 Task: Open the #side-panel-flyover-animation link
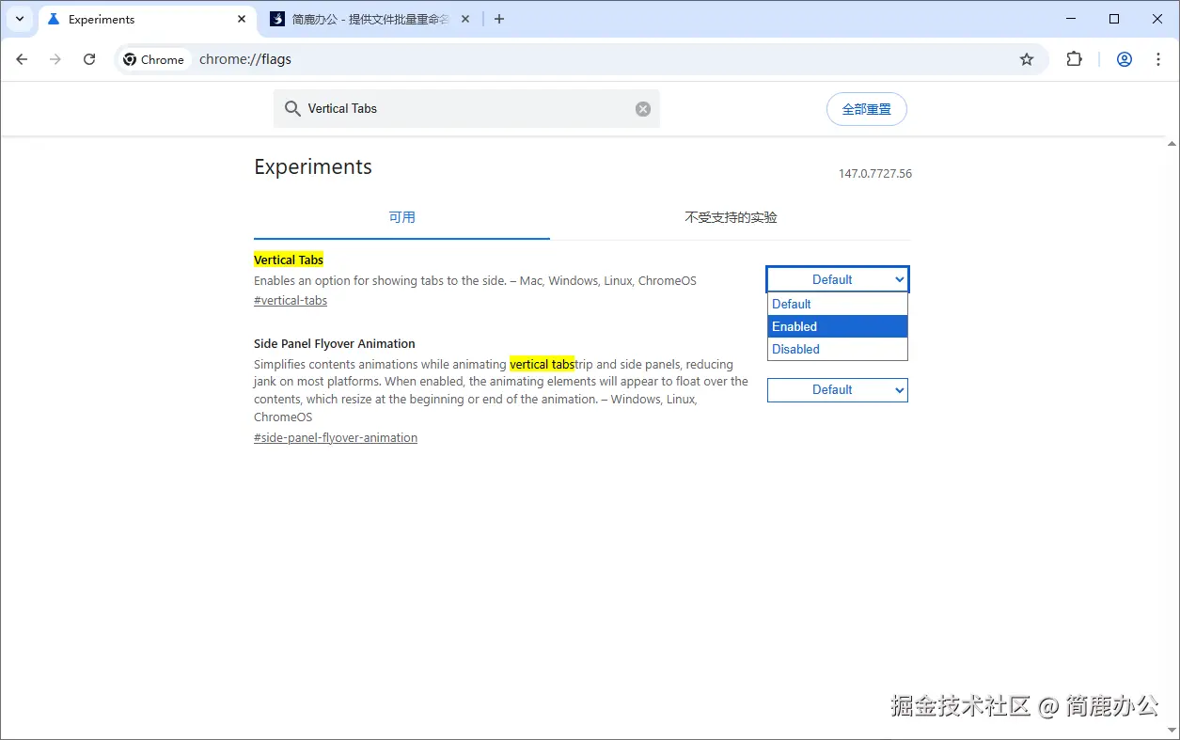point(336,437)
